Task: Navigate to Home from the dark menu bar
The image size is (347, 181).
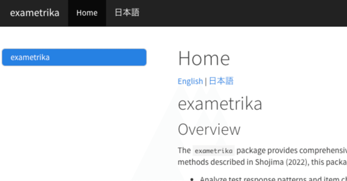Action: (x=87, y=13)
